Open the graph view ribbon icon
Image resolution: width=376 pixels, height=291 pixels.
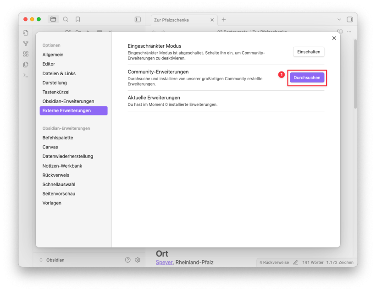(x=26, y=44)
